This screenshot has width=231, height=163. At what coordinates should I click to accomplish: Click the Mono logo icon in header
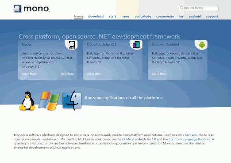click(17, 8)
